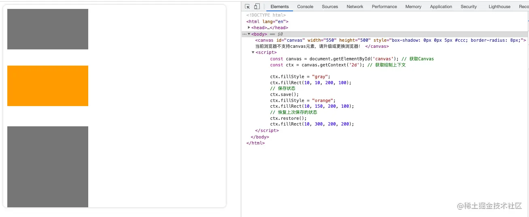Switch to the Elements tab
Viewport: 529px width, 217px height.
[x=280, y=6]
